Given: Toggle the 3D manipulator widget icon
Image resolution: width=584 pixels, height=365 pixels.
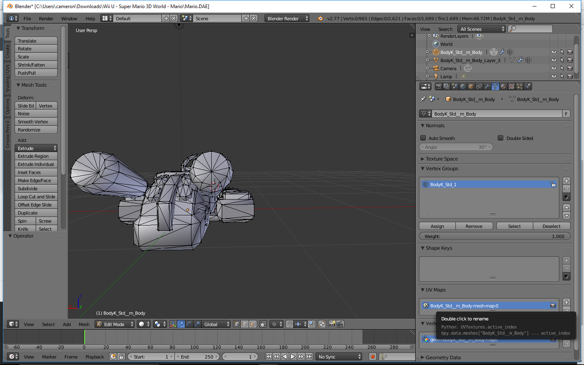Looking at the screenshot, I should 173,324.
